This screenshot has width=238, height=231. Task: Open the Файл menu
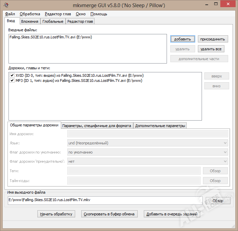(10, 14)
